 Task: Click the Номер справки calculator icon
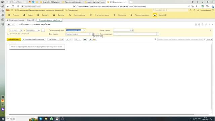(x=132, y=30)
